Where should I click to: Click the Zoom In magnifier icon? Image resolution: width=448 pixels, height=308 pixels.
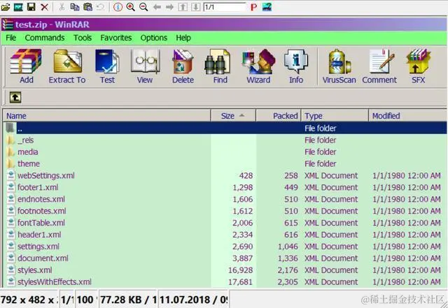click(x=131, y=7)
